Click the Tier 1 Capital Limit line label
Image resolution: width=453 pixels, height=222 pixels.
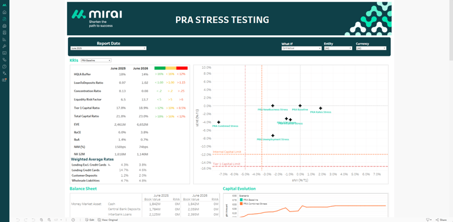tap(226, 164)
